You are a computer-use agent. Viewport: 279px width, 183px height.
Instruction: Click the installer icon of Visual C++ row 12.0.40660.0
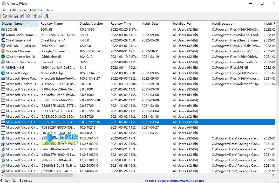pos(3,171)
